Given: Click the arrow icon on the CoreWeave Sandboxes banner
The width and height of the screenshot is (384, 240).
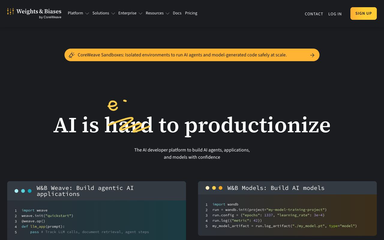Looking at the screenshot, I should pos(312,55).
